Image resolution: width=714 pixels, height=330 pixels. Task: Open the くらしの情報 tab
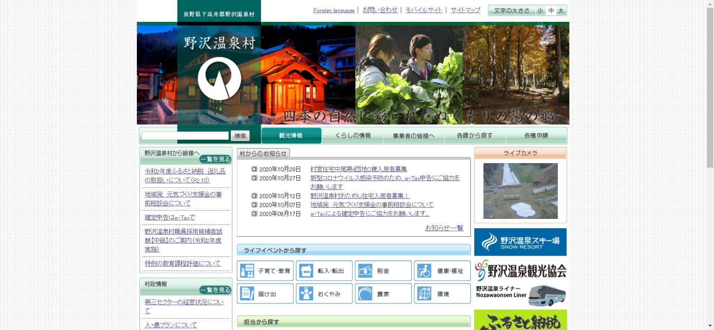click(x=353, y=136)
